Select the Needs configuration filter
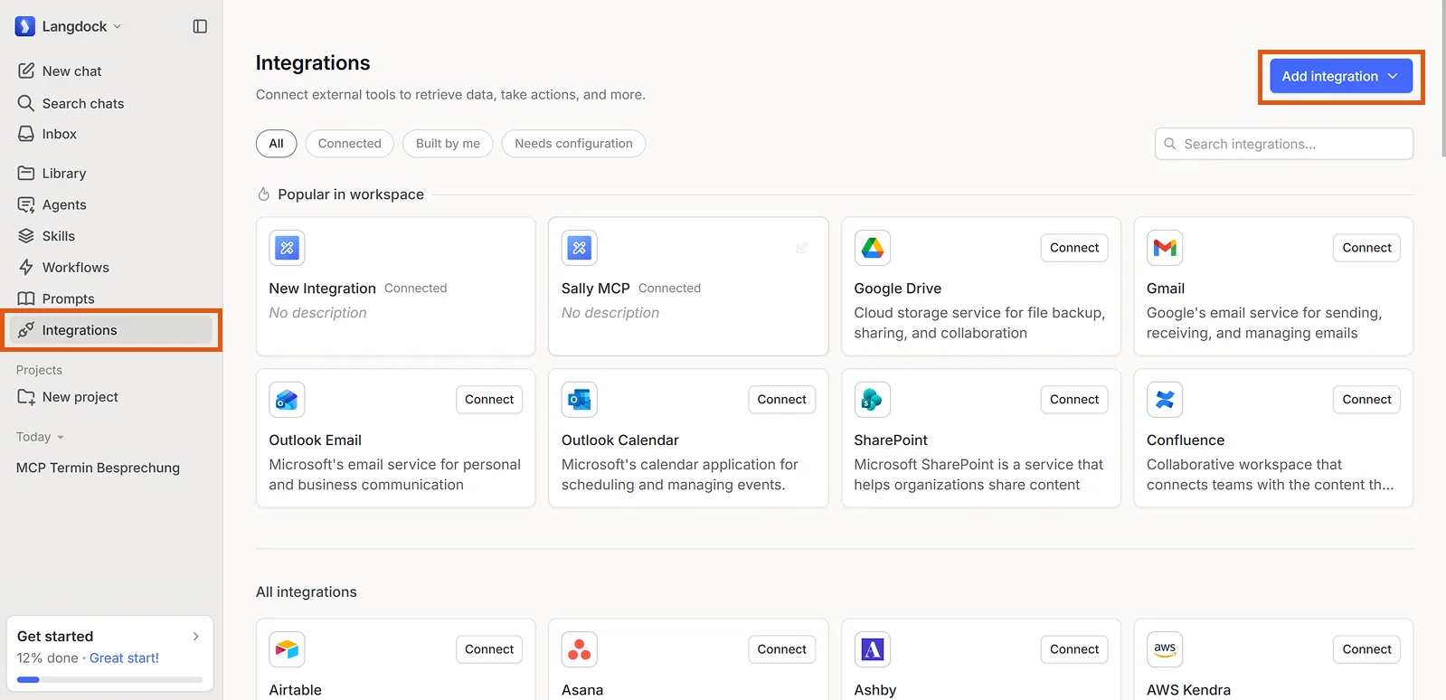Viewport: 1446px width, 700px height. point(573,144)
